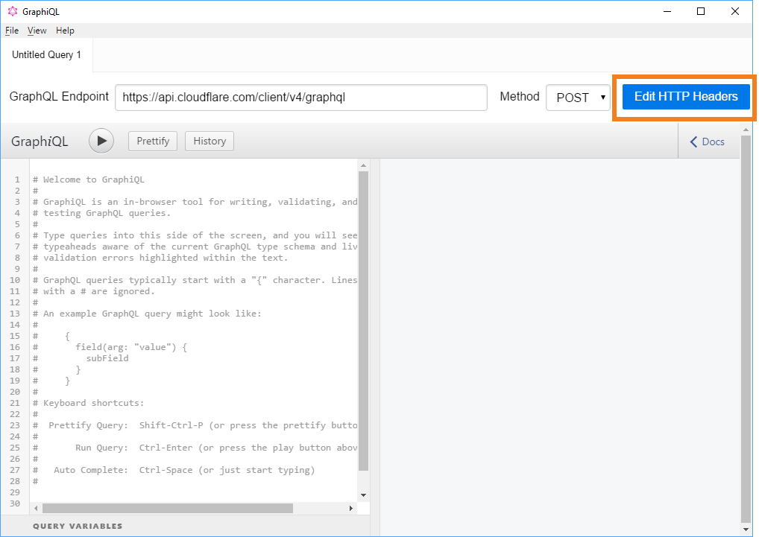Select the Untitled Query 1 tab
759x537 pixels.
point(46,54)
